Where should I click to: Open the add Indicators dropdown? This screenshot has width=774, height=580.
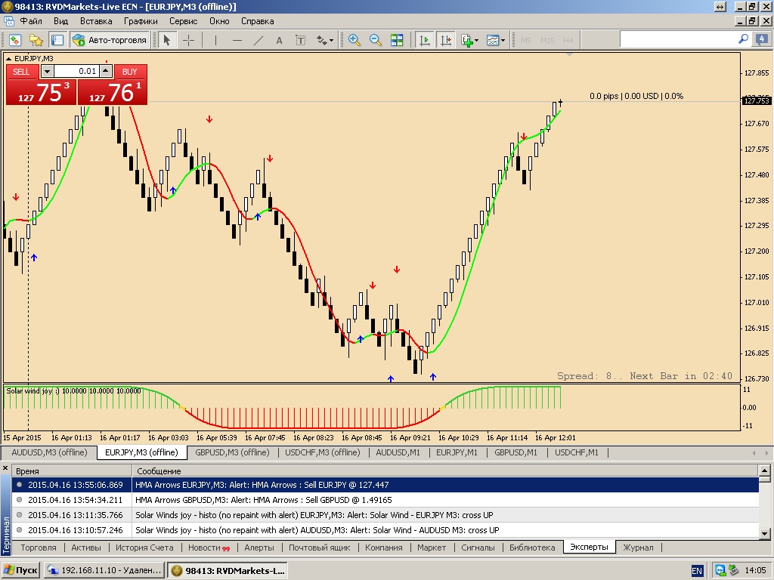click(x=469, y=40)
